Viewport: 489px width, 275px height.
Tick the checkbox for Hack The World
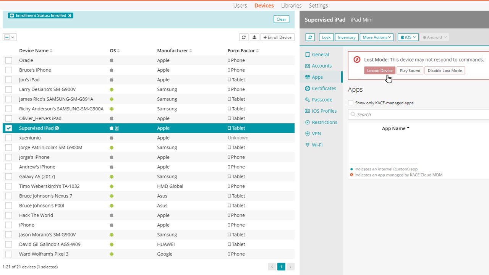[9, 215]
